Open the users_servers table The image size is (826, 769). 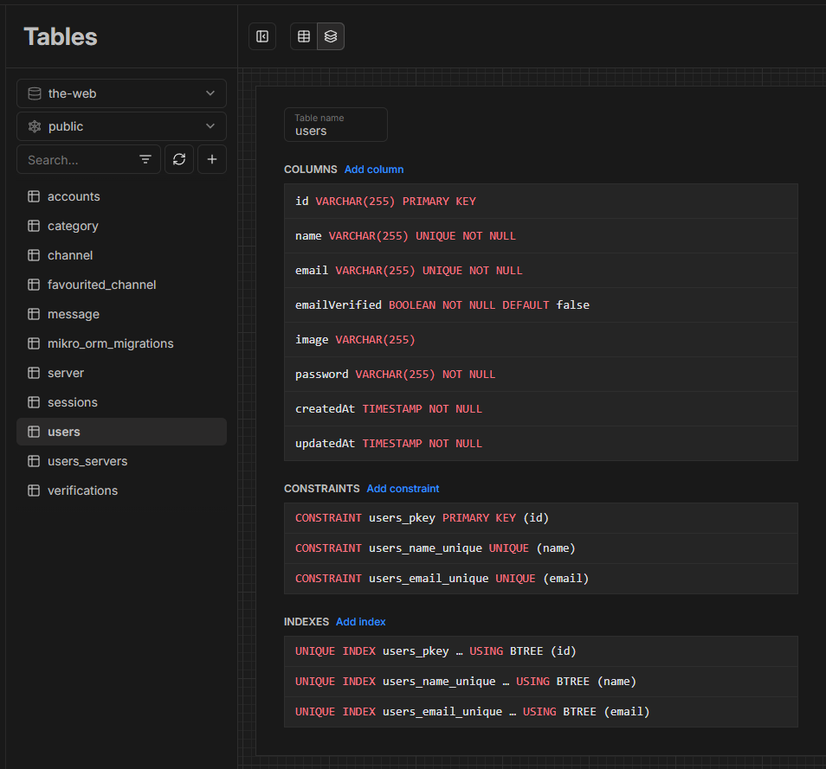coord(87,461)
